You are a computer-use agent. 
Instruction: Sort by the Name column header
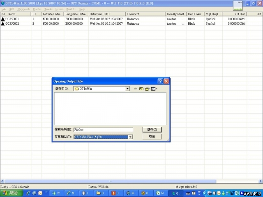[x=18, y=14]
